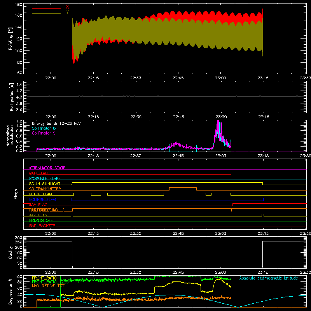Click the 160 tick on the Pointing axis

click(19, 15)
